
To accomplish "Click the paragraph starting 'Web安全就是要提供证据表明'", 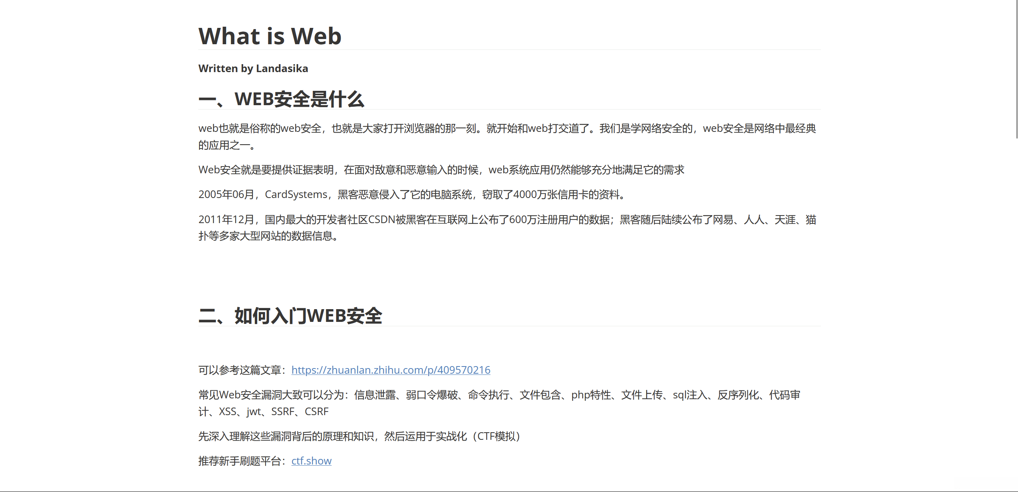I will [x=441, y=170].
